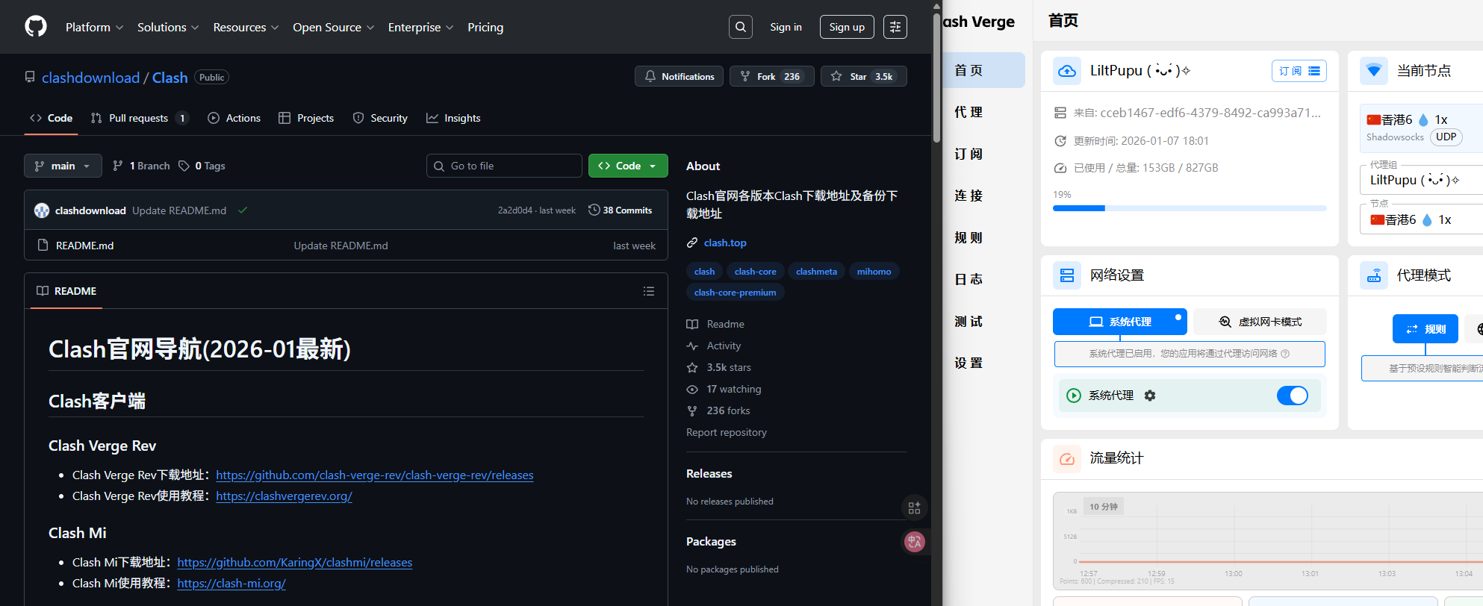1483x606 pixels.
Task: Click the 38 Commits history icon
Action: 594,210
